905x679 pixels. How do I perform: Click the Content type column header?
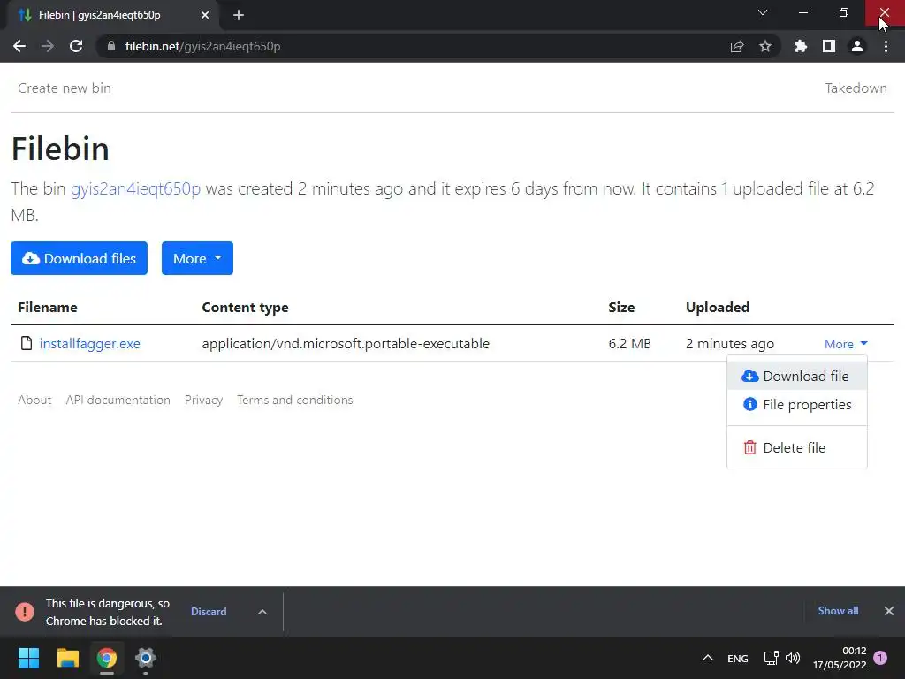click(x=246, y=307)
